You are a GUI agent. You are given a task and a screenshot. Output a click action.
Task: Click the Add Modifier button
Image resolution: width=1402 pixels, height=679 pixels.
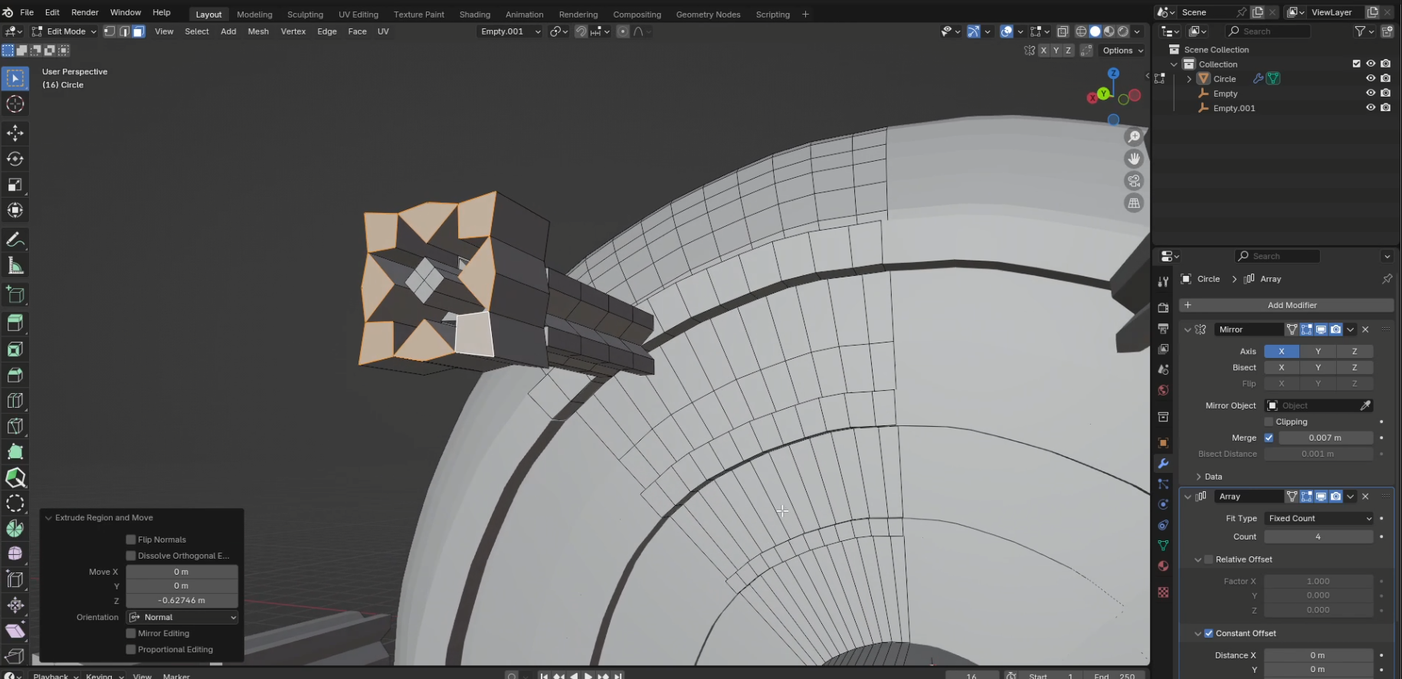point(1286,305)
